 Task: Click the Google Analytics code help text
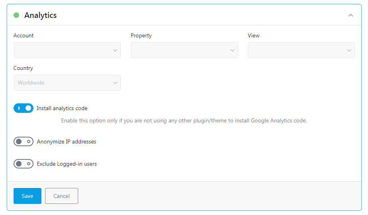pyautogui.click(x=184, y=120)
